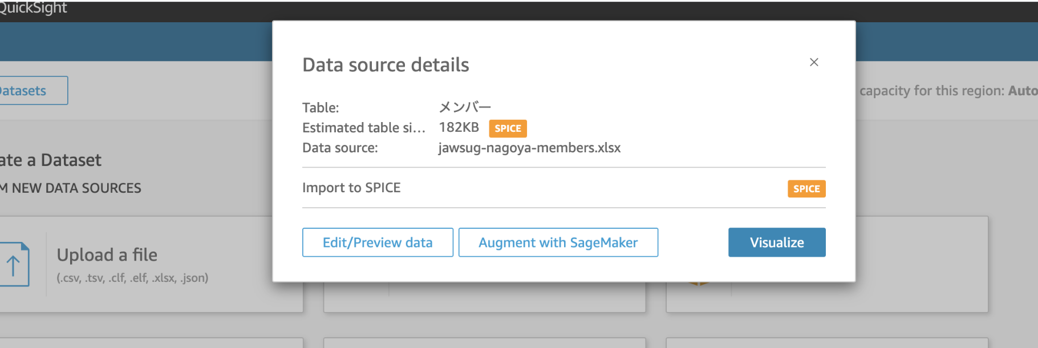Select the Import to SPICE option
Viewport: 1038px width, 348px height.
pos(351,188)
